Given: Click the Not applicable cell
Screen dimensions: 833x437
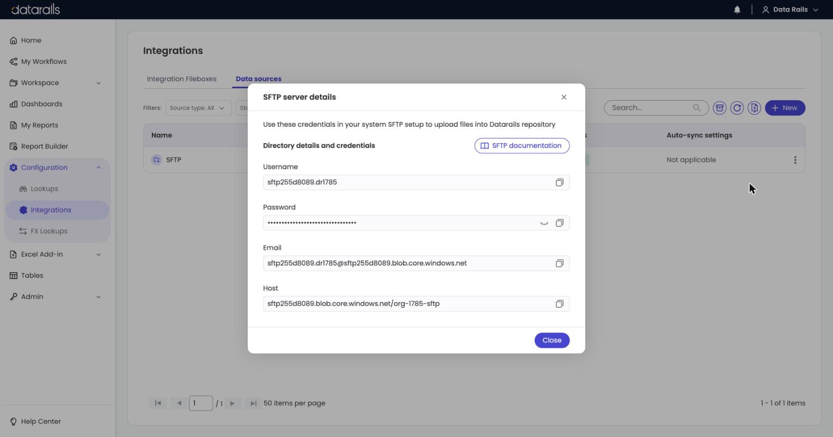Looking at the screenshot, I should pyautogui.click(x=691, y=160).
